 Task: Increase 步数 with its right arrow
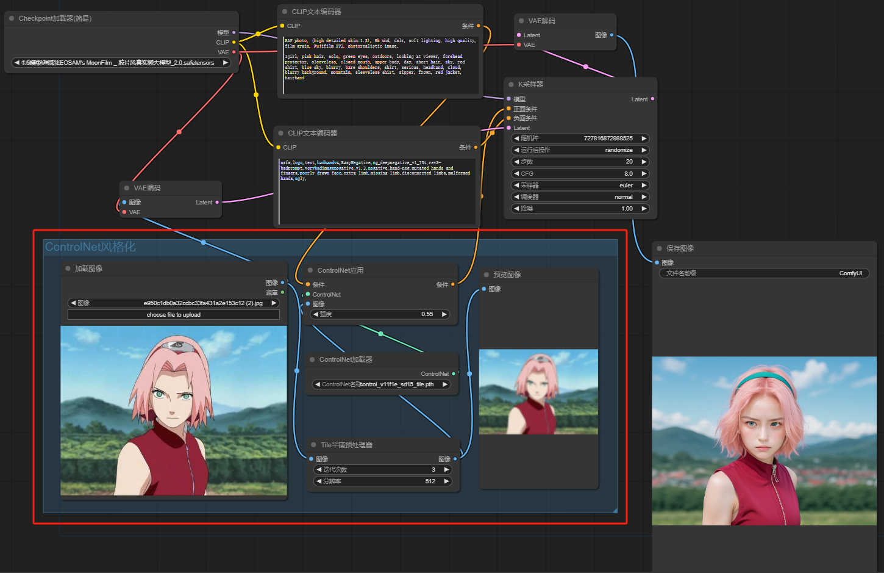pos(644,162)
